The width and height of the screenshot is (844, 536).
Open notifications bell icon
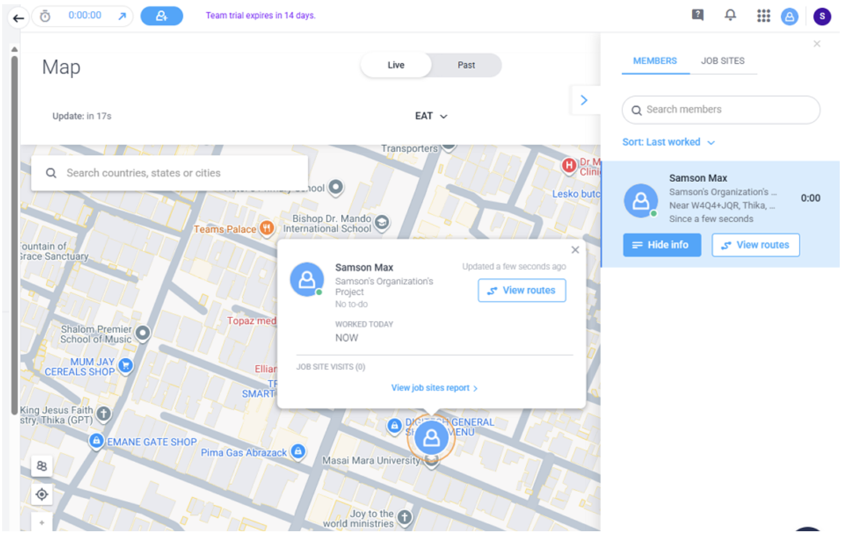pyautogui.click(x=731, y=15)
